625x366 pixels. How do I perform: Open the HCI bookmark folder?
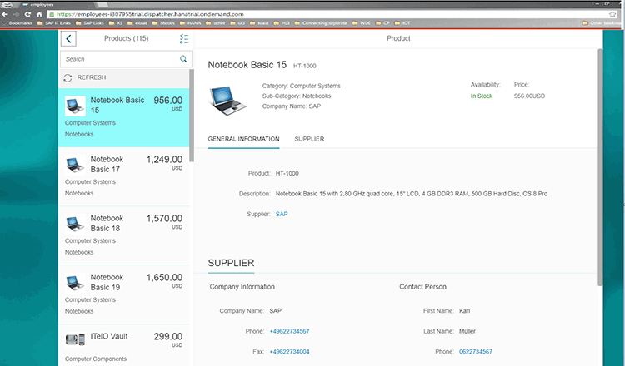click(282, 23)
